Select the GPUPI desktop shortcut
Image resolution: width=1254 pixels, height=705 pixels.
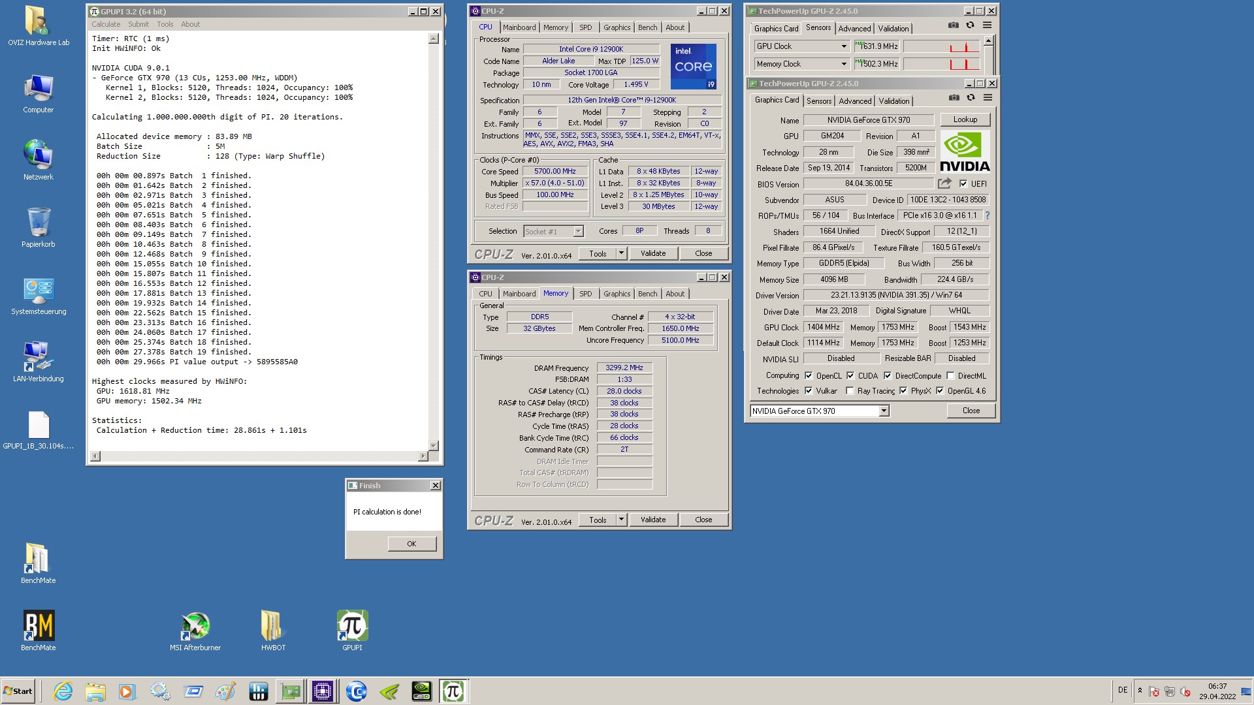click(x=352, y=631)
